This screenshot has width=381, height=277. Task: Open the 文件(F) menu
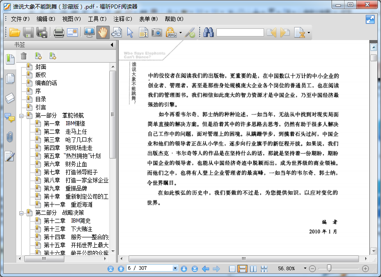click(20, 19)
